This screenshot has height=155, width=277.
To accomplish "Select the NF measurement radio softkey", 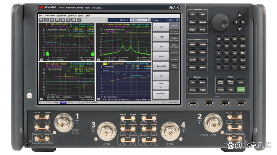I will pyautogui.click(x=161, y=27).
